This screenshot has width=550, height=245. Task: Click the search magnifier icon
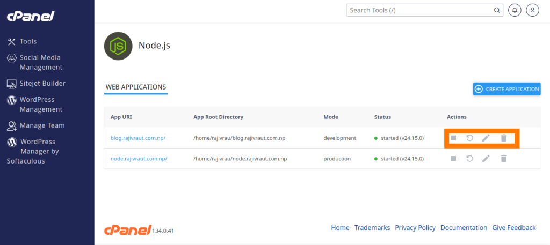tap(497, 10)
